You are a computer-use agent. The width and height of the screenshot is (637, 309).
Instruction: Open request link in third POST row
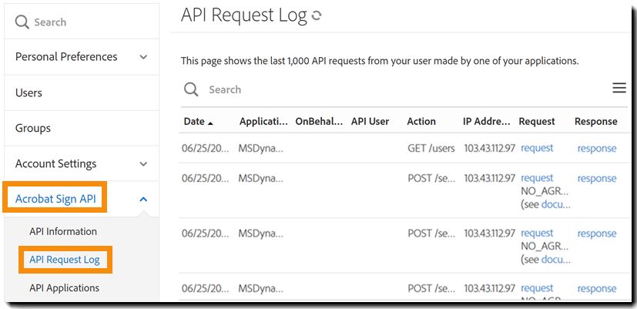[x=537, y=288]
